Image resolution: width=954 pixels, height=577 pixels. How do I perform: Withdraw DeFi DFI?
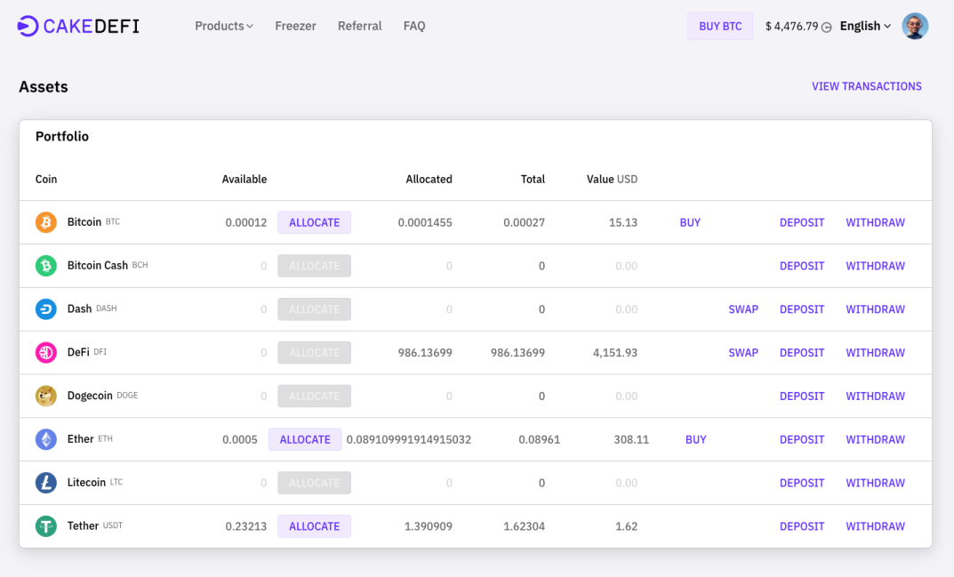coord(875,352)
